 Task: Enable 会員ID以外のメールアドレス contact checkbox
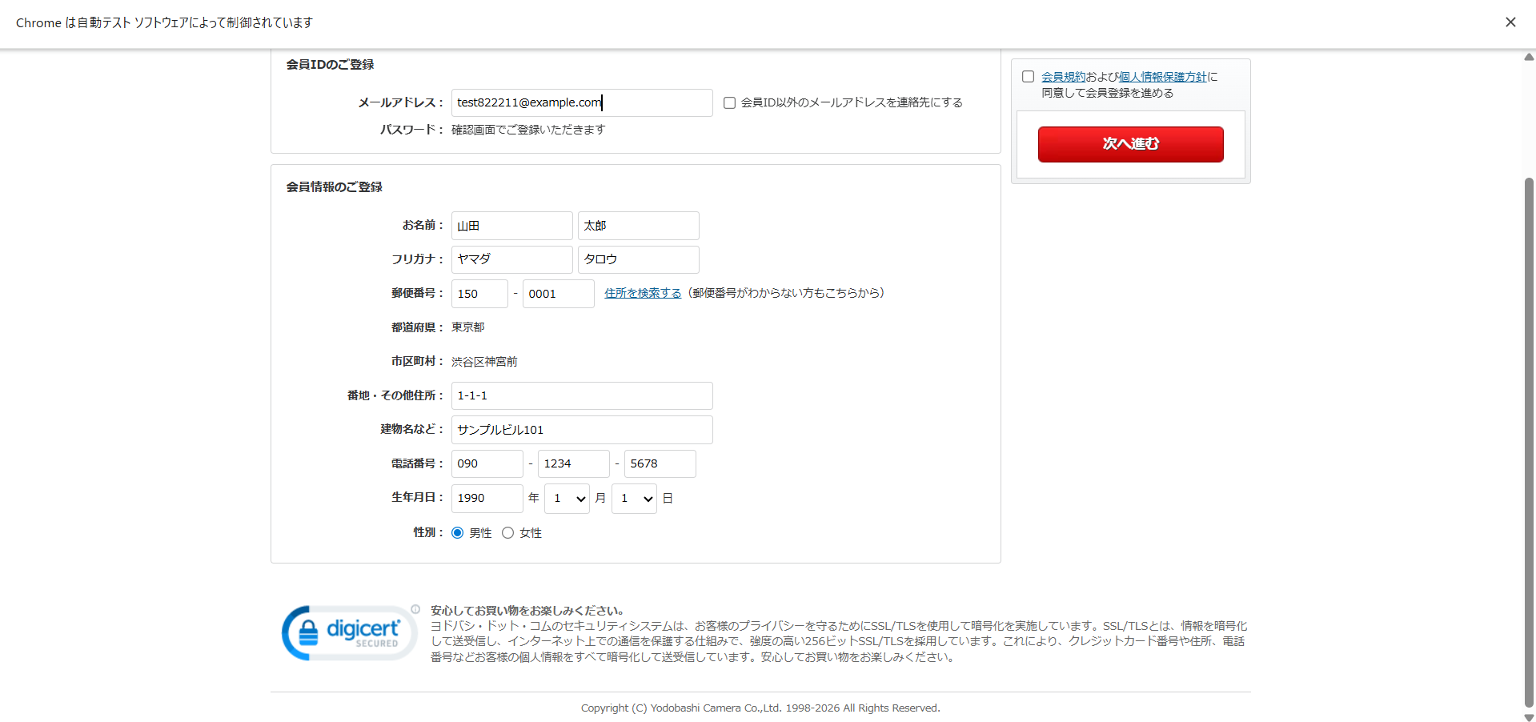click(729, 103)
